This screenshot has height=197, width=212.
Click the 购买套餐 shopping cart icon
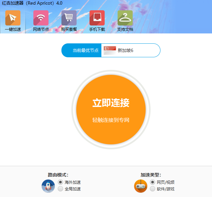click(69, 18)
